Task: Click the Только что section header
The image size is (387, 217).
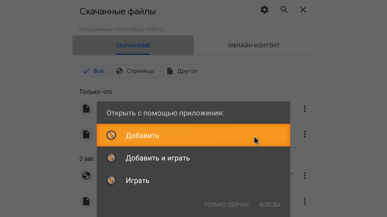Action: coord(95,92)
